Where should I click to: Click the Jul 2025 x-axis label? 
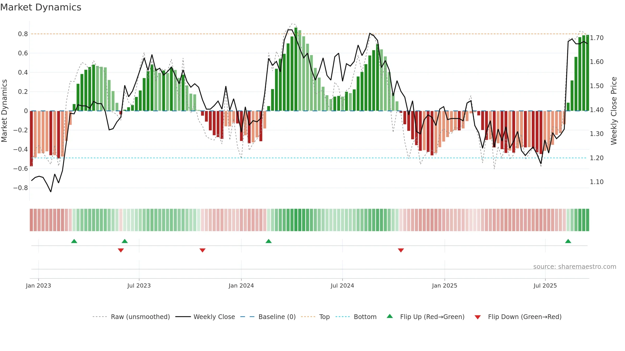[x=545, y=285]
